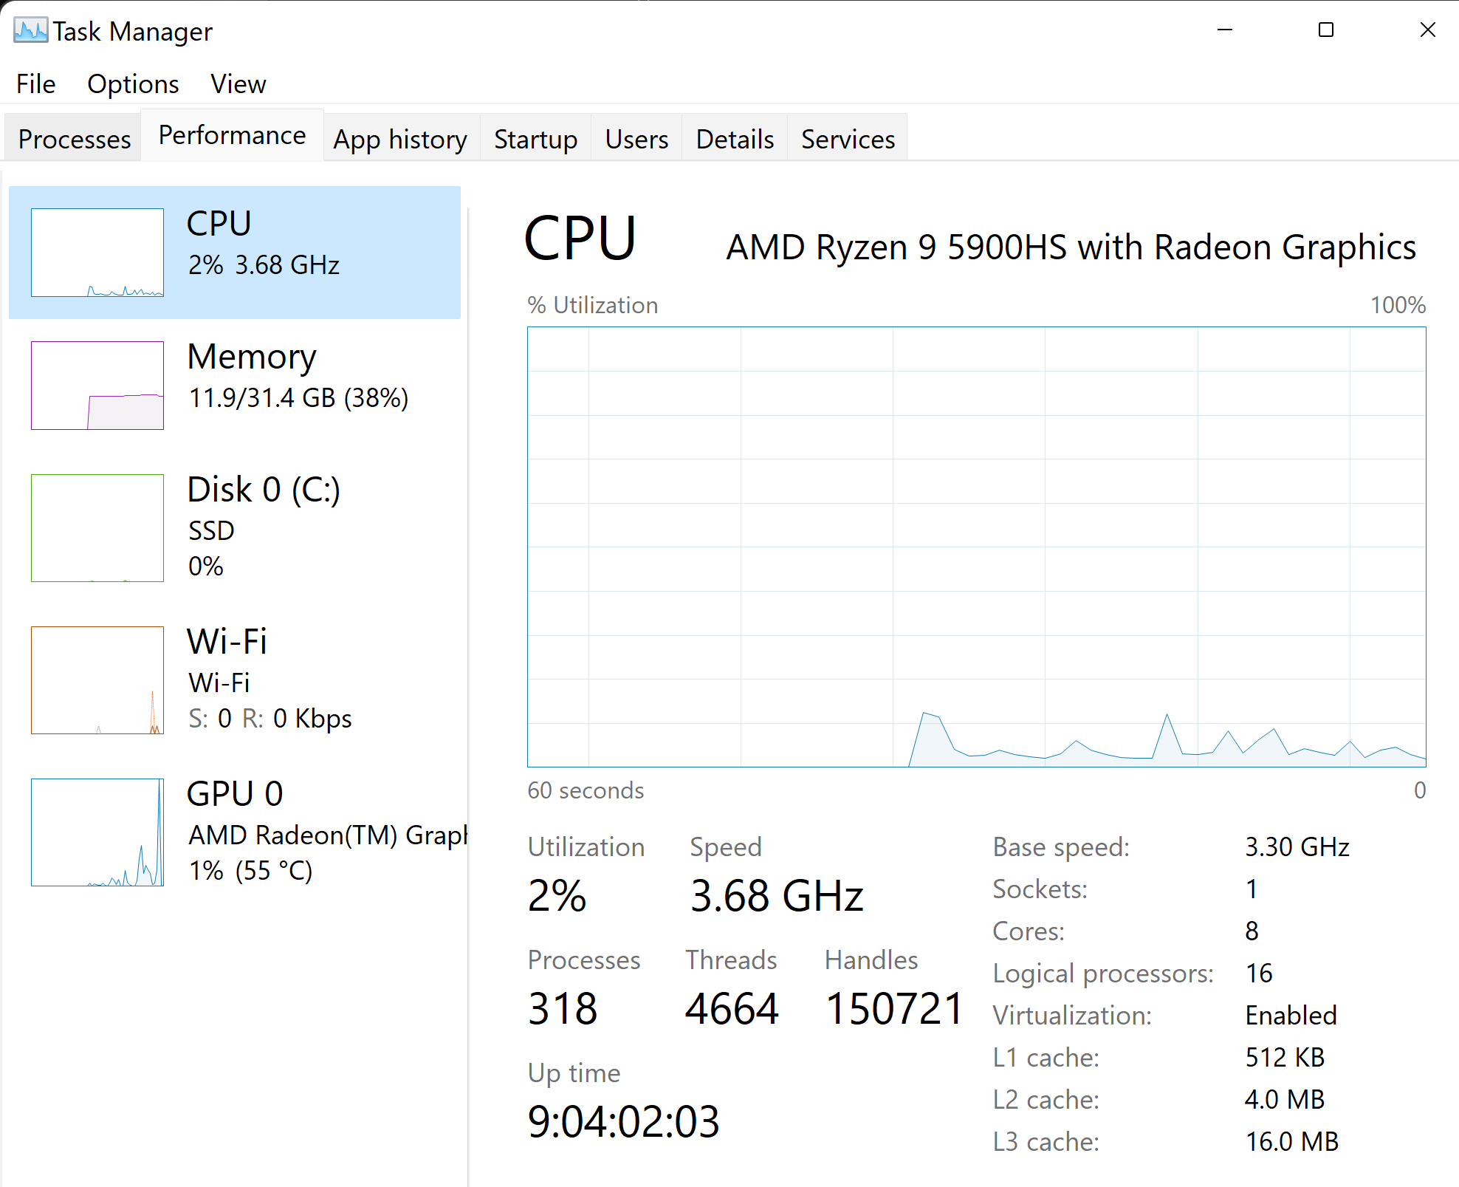Viewport: 1459px width, 1187px height.
Task: Minimize the Task Manager window
Action: point(1225,30)
